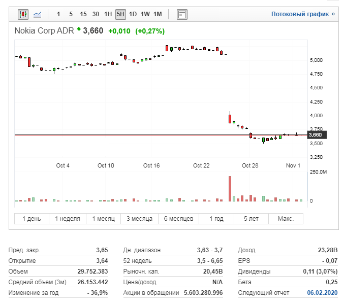This screenshot has height=304, width=344.
Task: Choose the 6 месяцев range
Action: point(178,219)
